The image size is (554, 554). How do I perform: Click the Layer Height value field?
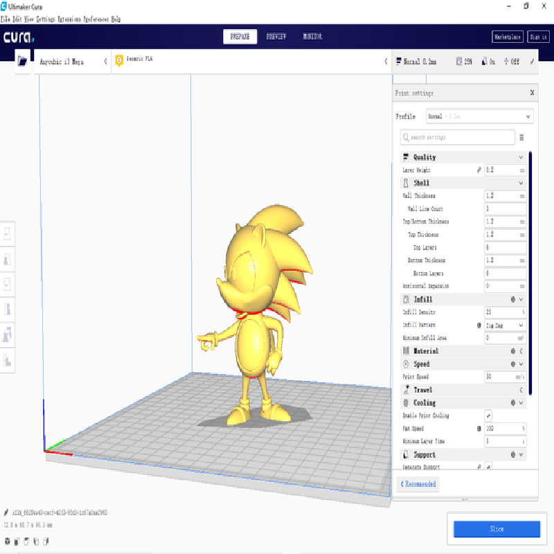click(x=506, y=170)
